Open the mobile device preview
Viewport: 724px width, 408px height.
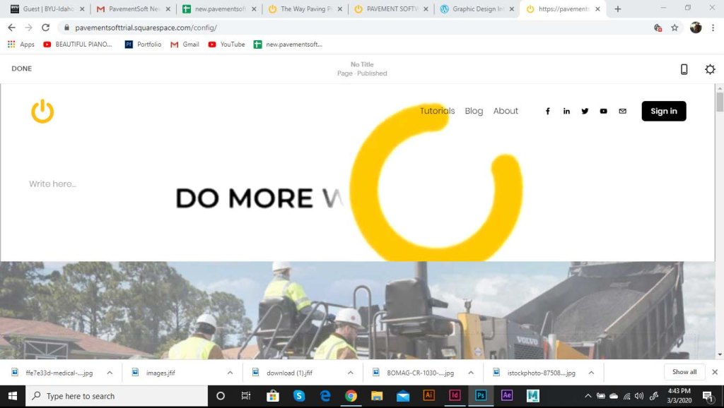(684, 69)
